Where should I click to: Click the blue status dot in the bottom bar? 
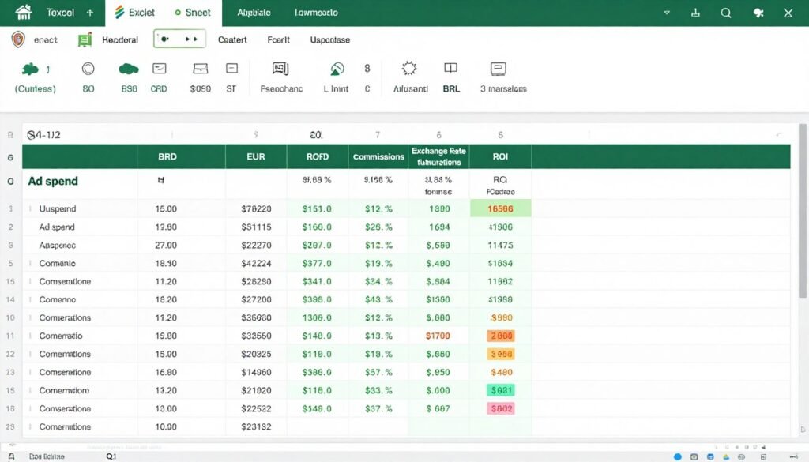679,456
